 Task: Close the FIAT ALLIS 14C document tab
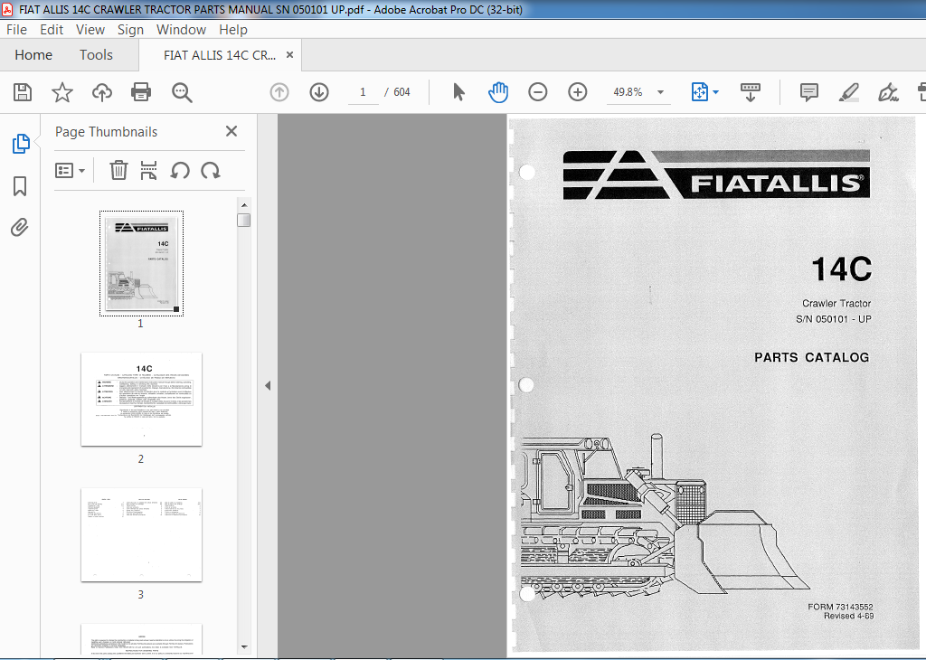point(289,55)
